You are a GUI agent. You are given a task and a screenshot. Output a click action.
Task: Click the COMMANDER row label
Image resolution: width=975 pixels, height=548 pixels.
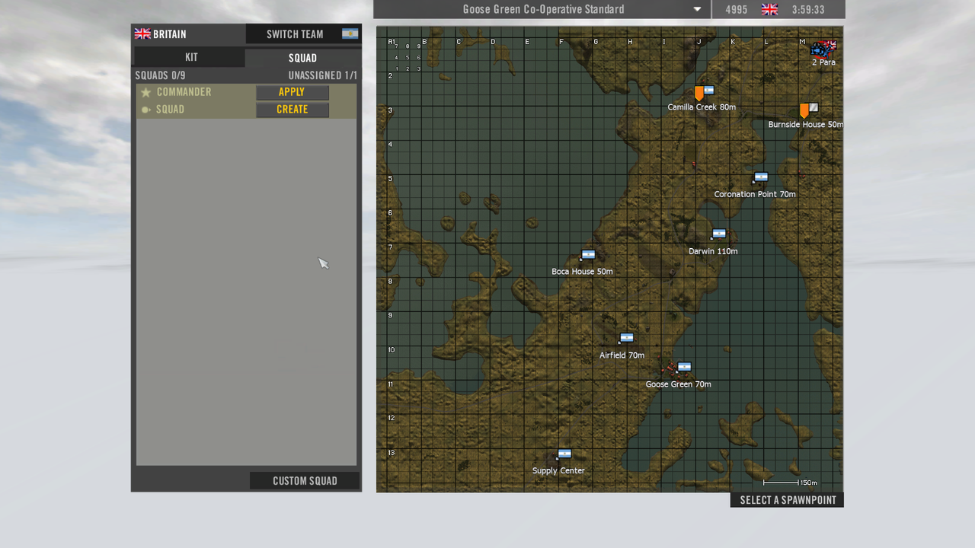184,92
